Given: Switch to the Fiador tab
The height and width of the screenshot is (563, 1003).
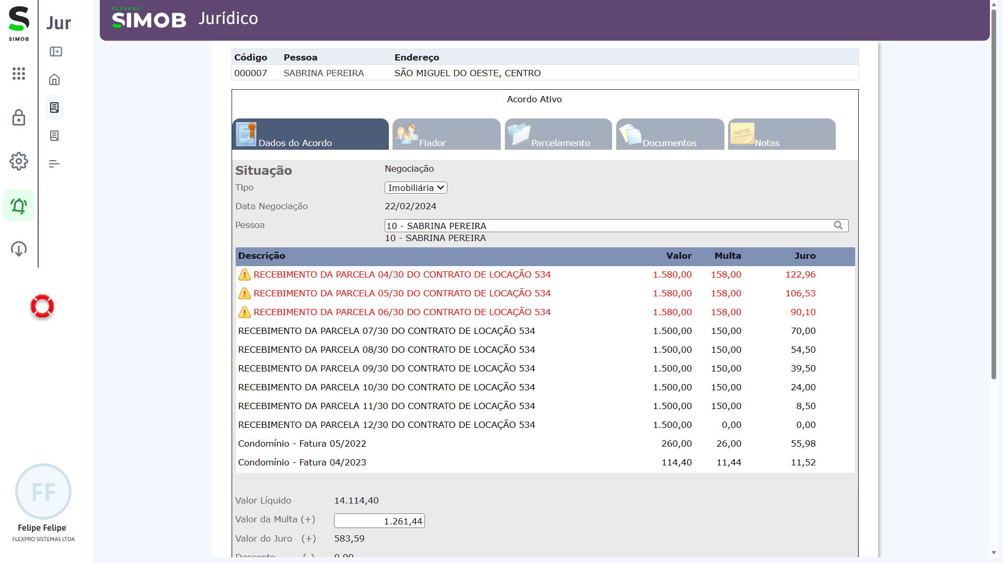Looking at the screenshot, I should 446,135.
